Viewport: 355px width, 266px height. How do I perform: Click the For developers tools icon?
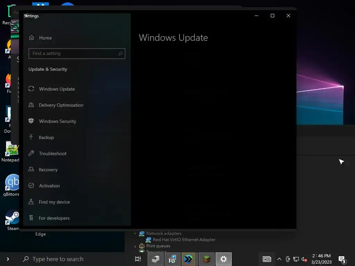pos(31,218)
